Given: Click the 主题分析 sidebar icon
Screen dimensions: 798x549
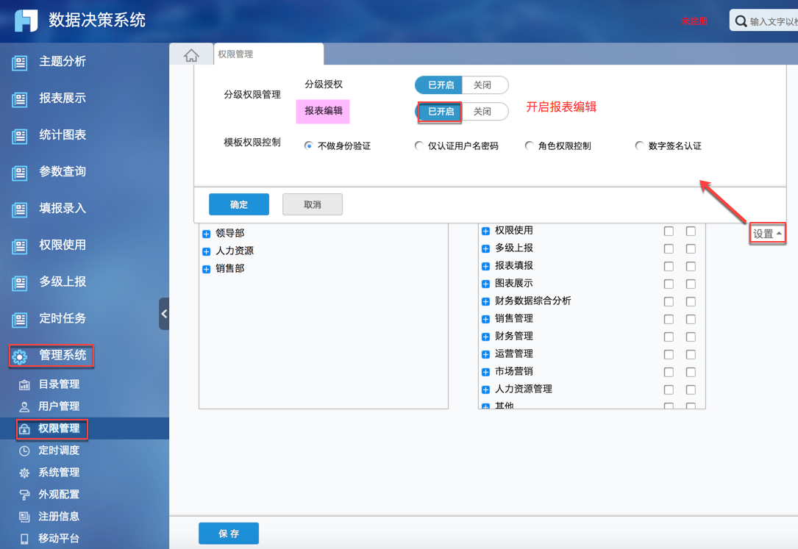Looking at the screenshot, I should click(19, 62).
